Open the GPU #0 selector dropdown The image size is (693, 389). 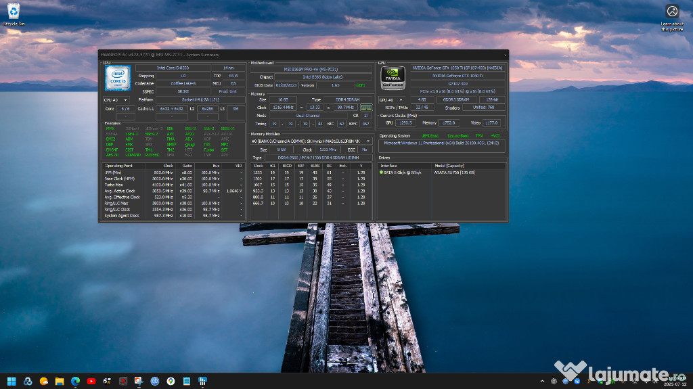[x=392, y=100]
